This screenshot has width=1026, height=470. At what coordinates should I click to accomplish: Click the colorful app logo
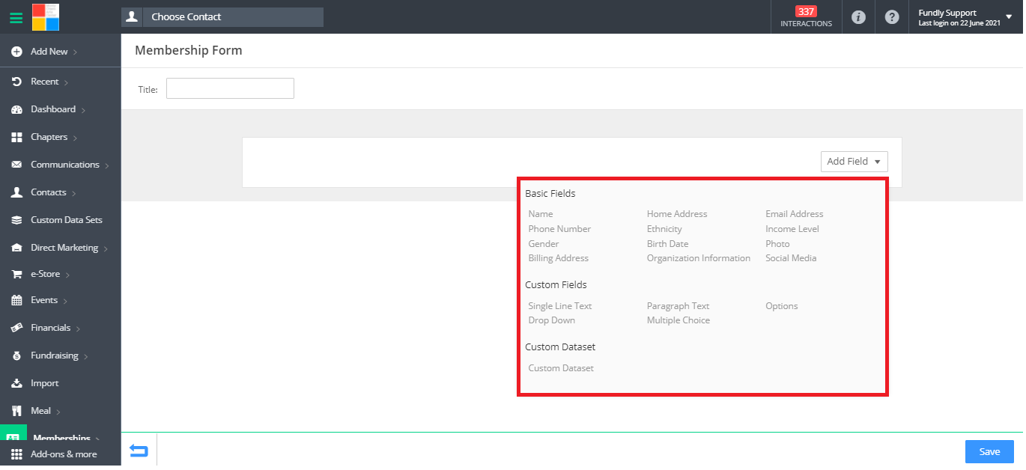[46, 17]
